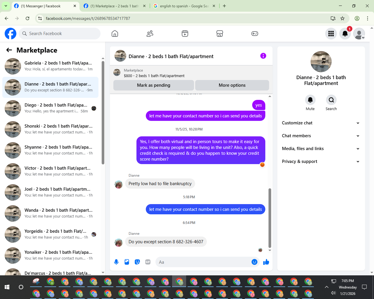Expand Media, files and links section
The height and width of the screenshot is (299, 374).
[321, 149]
